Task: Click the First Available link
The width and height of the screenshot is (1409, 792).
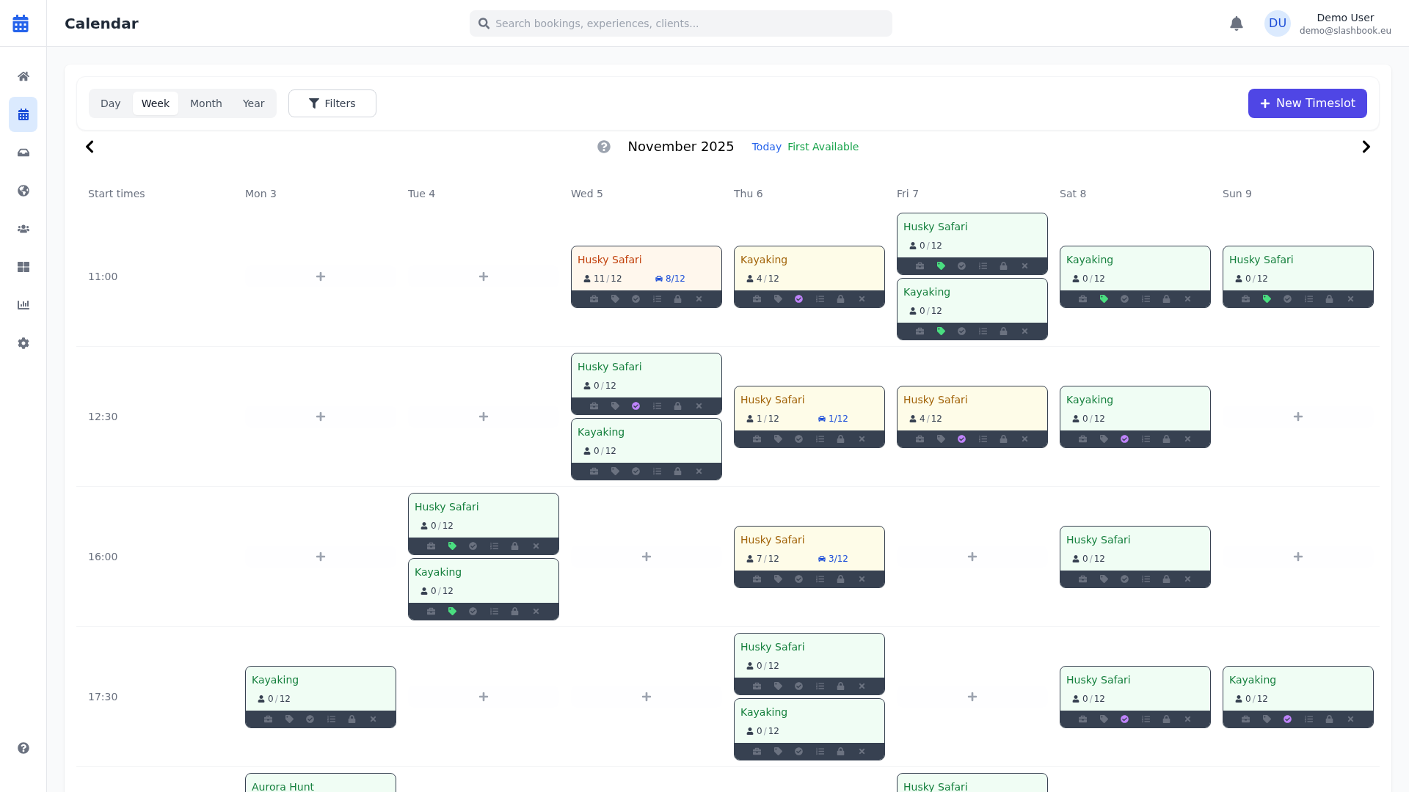Action: [x=823, y=147]
